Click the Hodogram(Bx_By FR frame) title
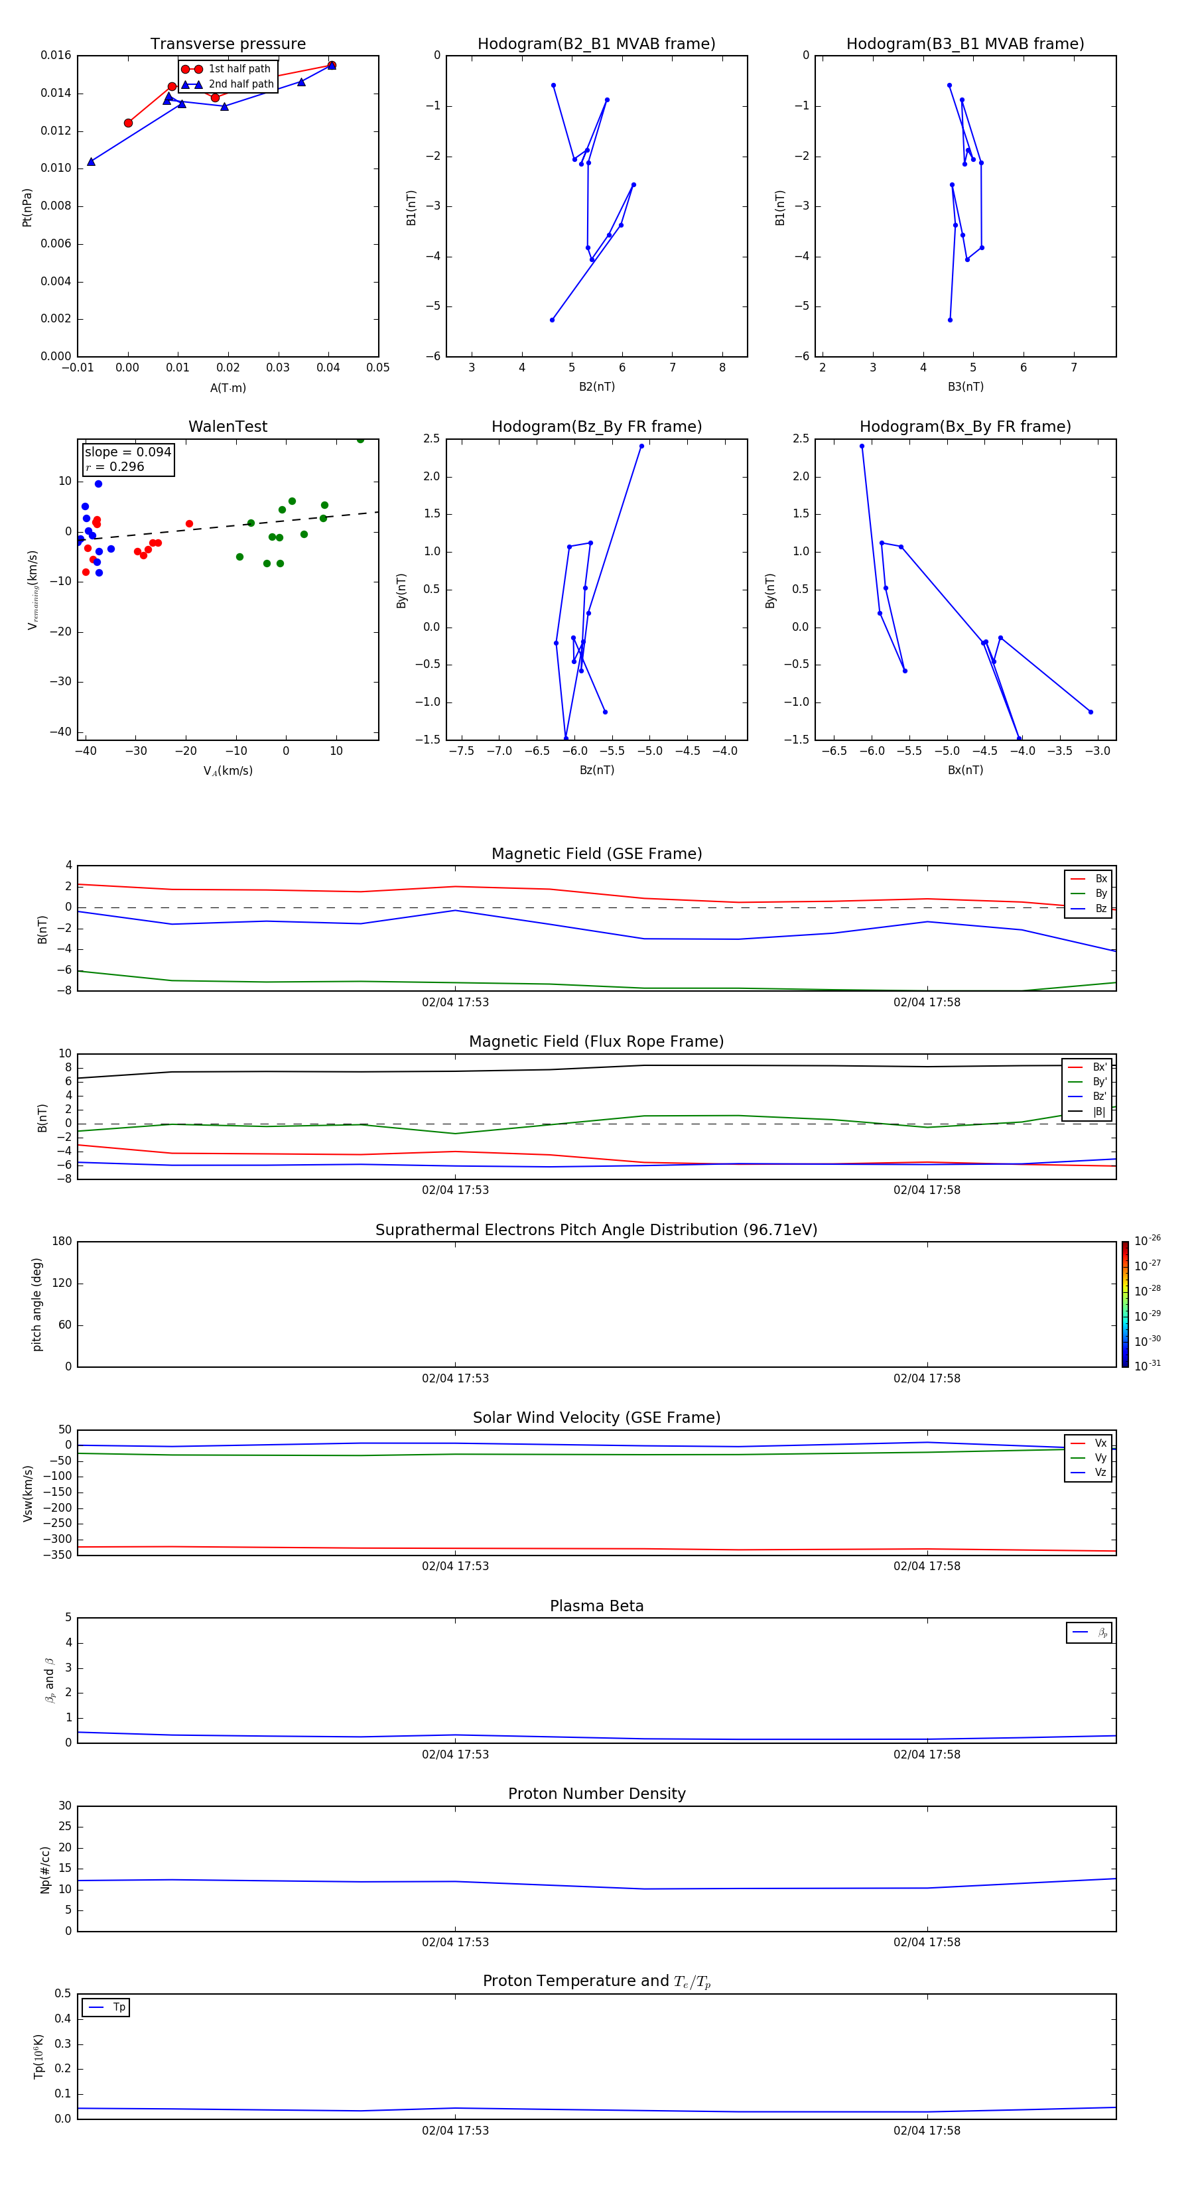1194x2189 pixels. [x=964, y=427]
